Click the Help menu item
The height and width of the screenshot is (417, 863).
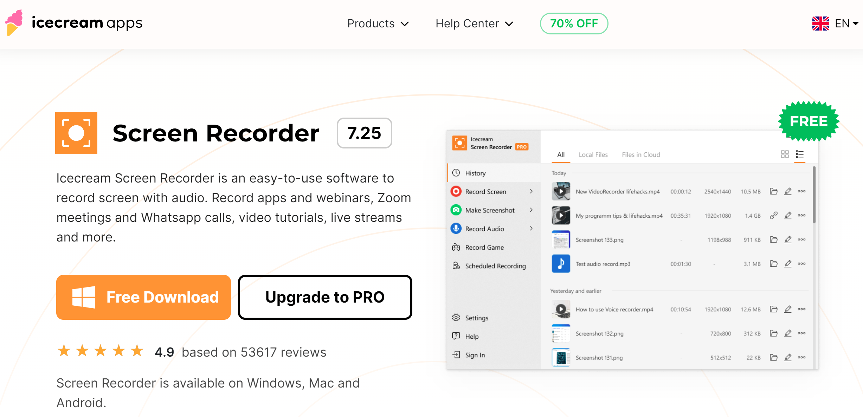[x=472, y=336]
